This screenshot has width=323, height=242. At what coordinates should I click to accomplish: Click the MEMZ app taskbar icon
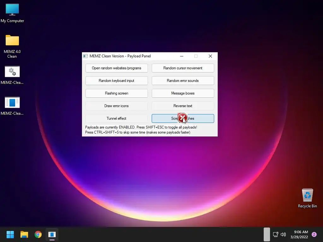pyautogui.click(x=52, y=234)
